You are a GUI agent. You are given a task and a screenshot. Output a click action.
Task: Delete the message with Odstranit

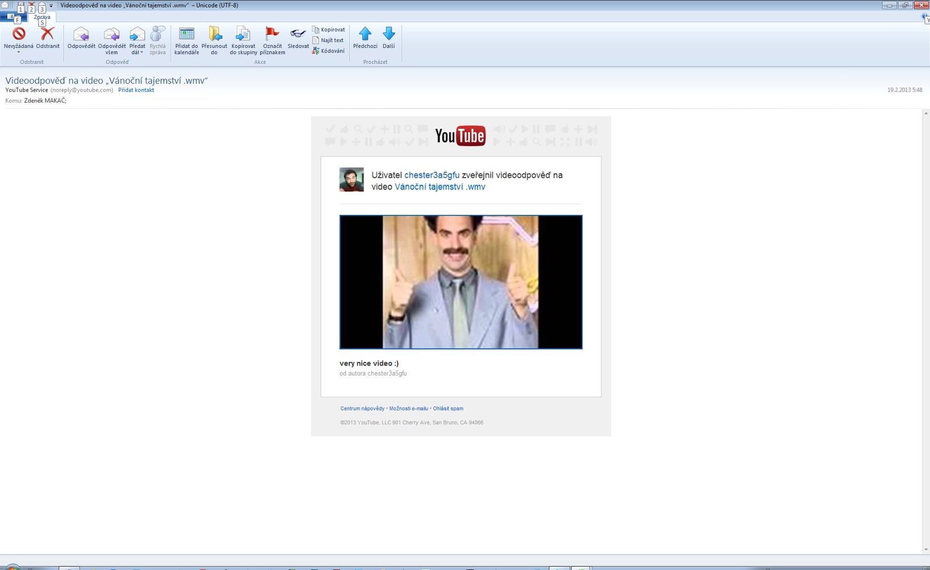tap(47, 38)
